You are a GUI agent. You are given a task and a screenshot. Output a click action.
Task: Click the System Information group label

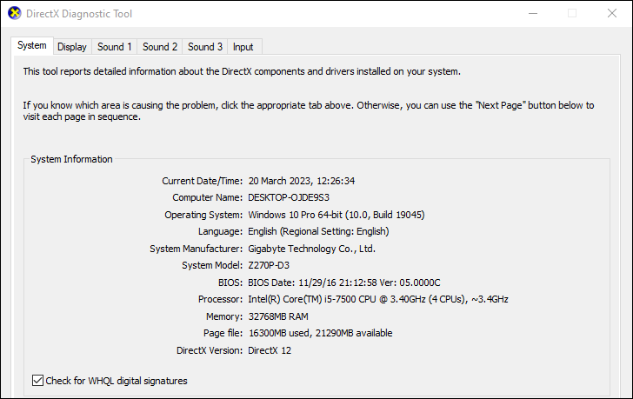pos(71,159)
